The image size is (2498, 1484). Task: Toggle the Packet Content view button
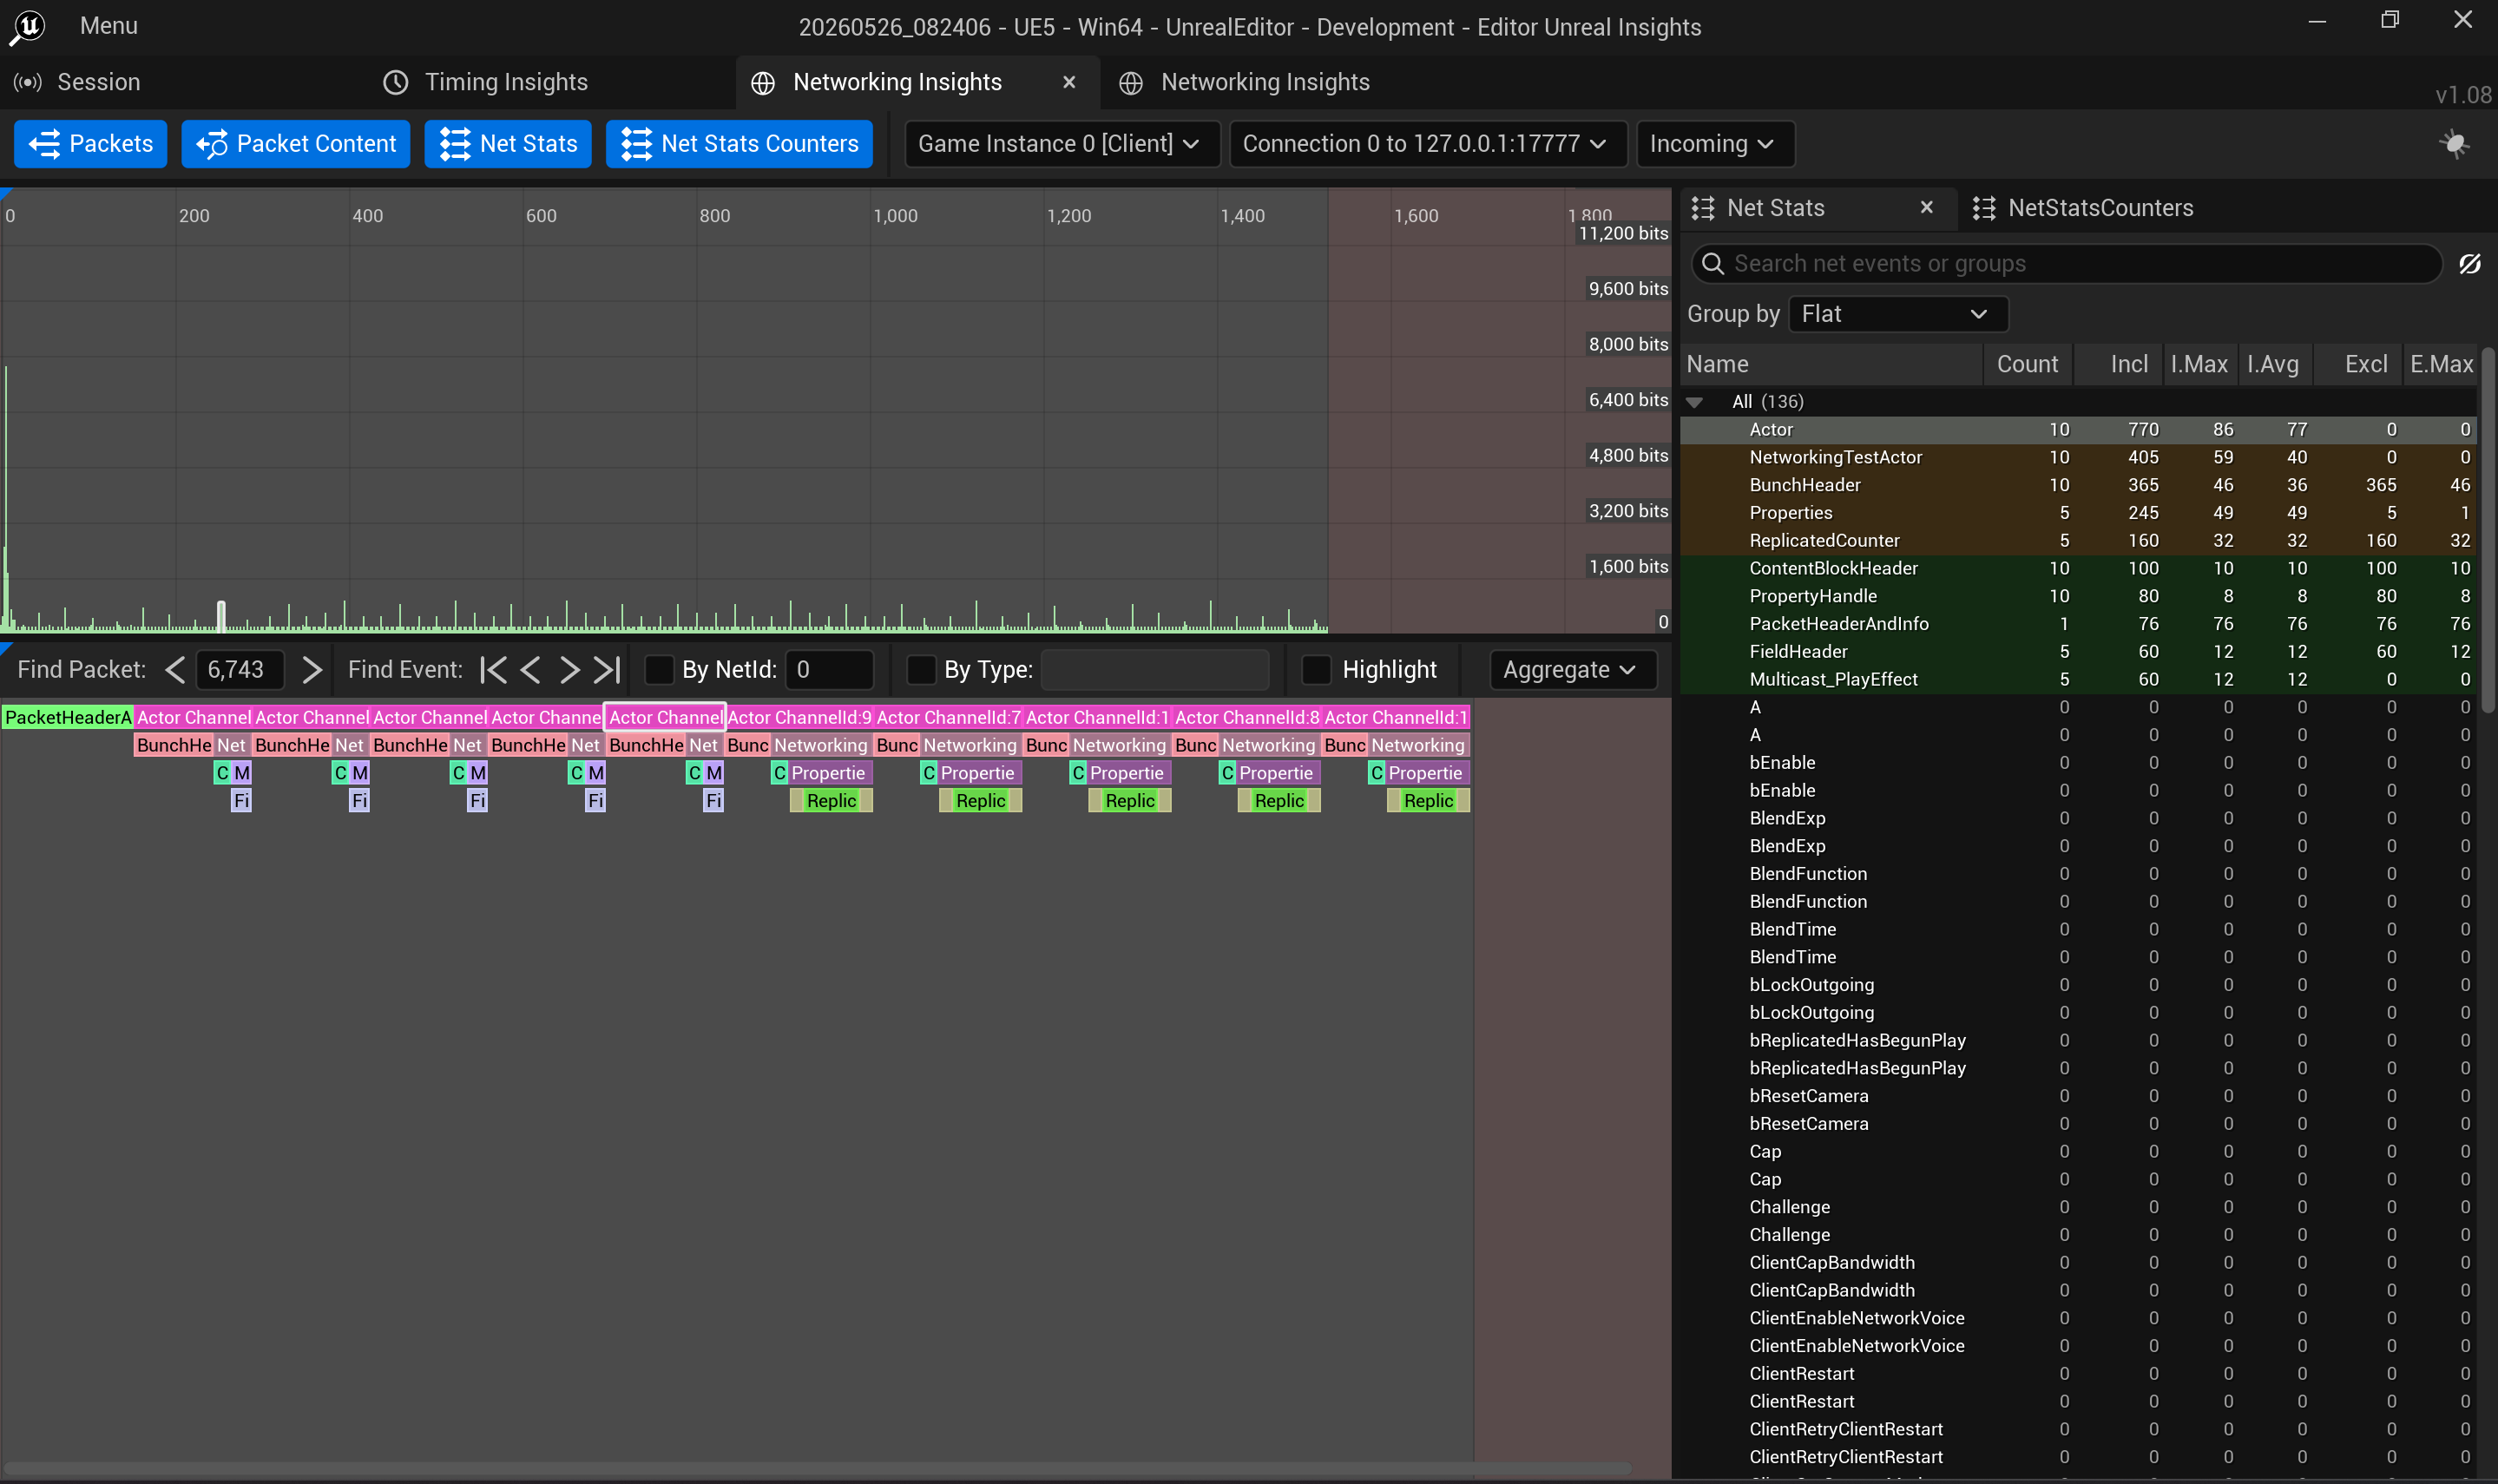click(296, 144)
